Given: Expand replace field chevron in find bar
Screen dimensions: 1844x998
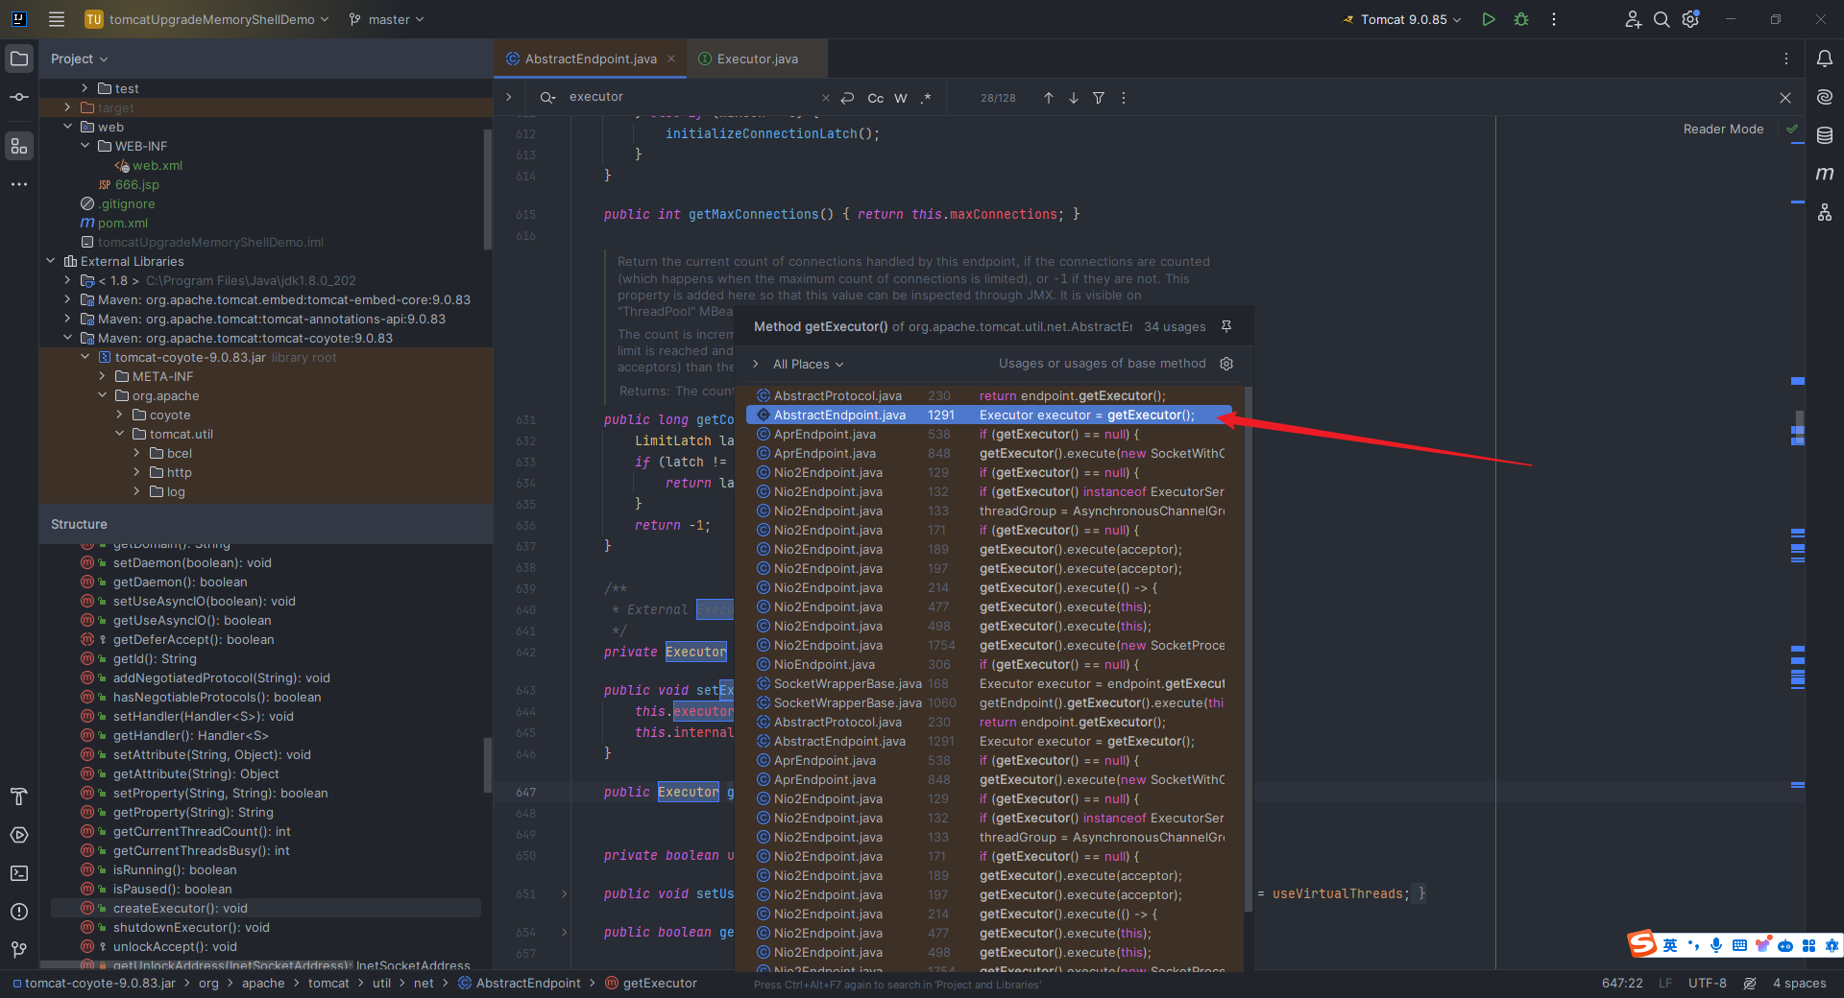Looking at the screenshot, I should (508, 97).
